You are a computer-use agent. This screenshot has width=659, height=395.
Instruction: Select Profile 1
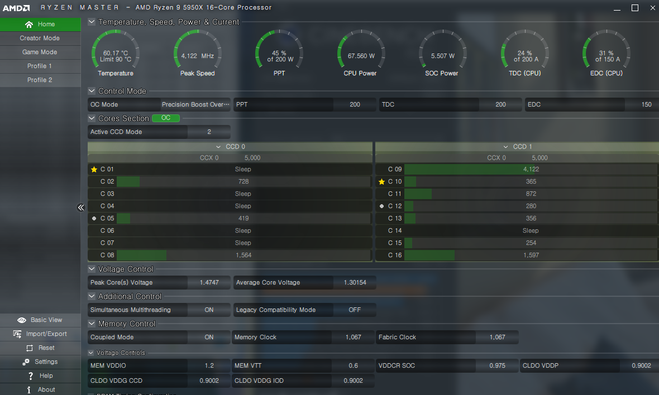click(x=40, y=66)
